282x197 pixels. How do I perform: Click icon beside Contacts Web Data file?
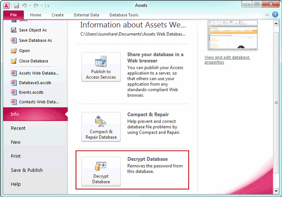pyautogui.click(x=14, y=102)
